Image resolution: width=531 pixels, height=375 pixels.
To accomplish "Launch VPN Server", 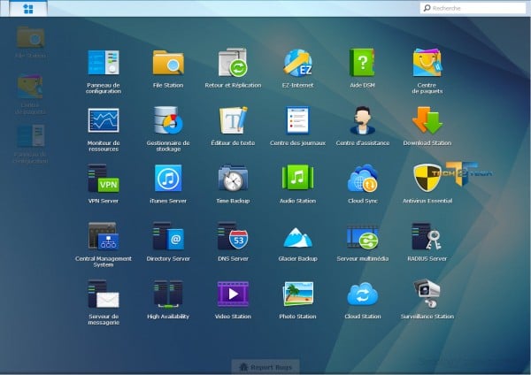I will coord(104,179).
